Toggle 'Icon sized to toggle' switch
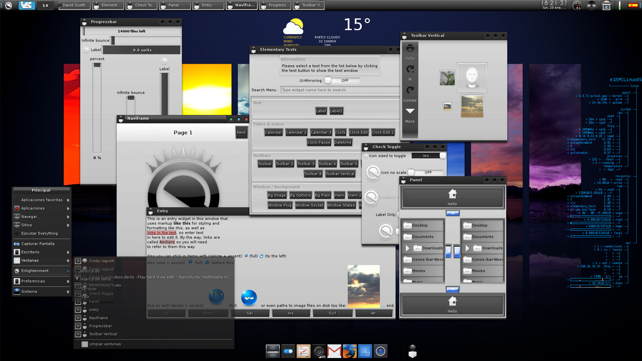This screenshot has height=361, width=642. pos(428,156)
